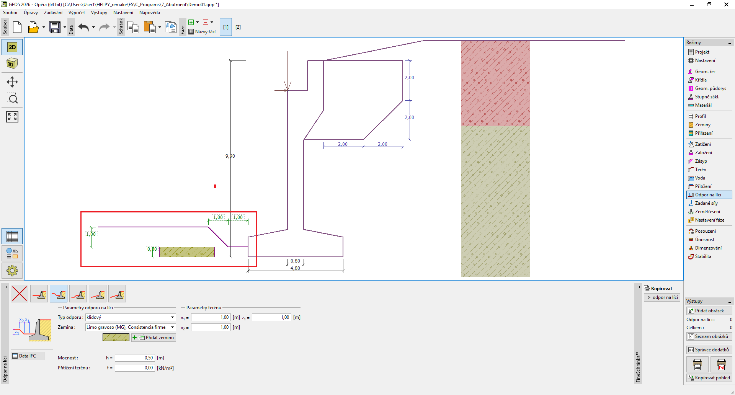This screenshot has height=395, width=735.
Task: Switch to 3D view mode
Action: 12,64
